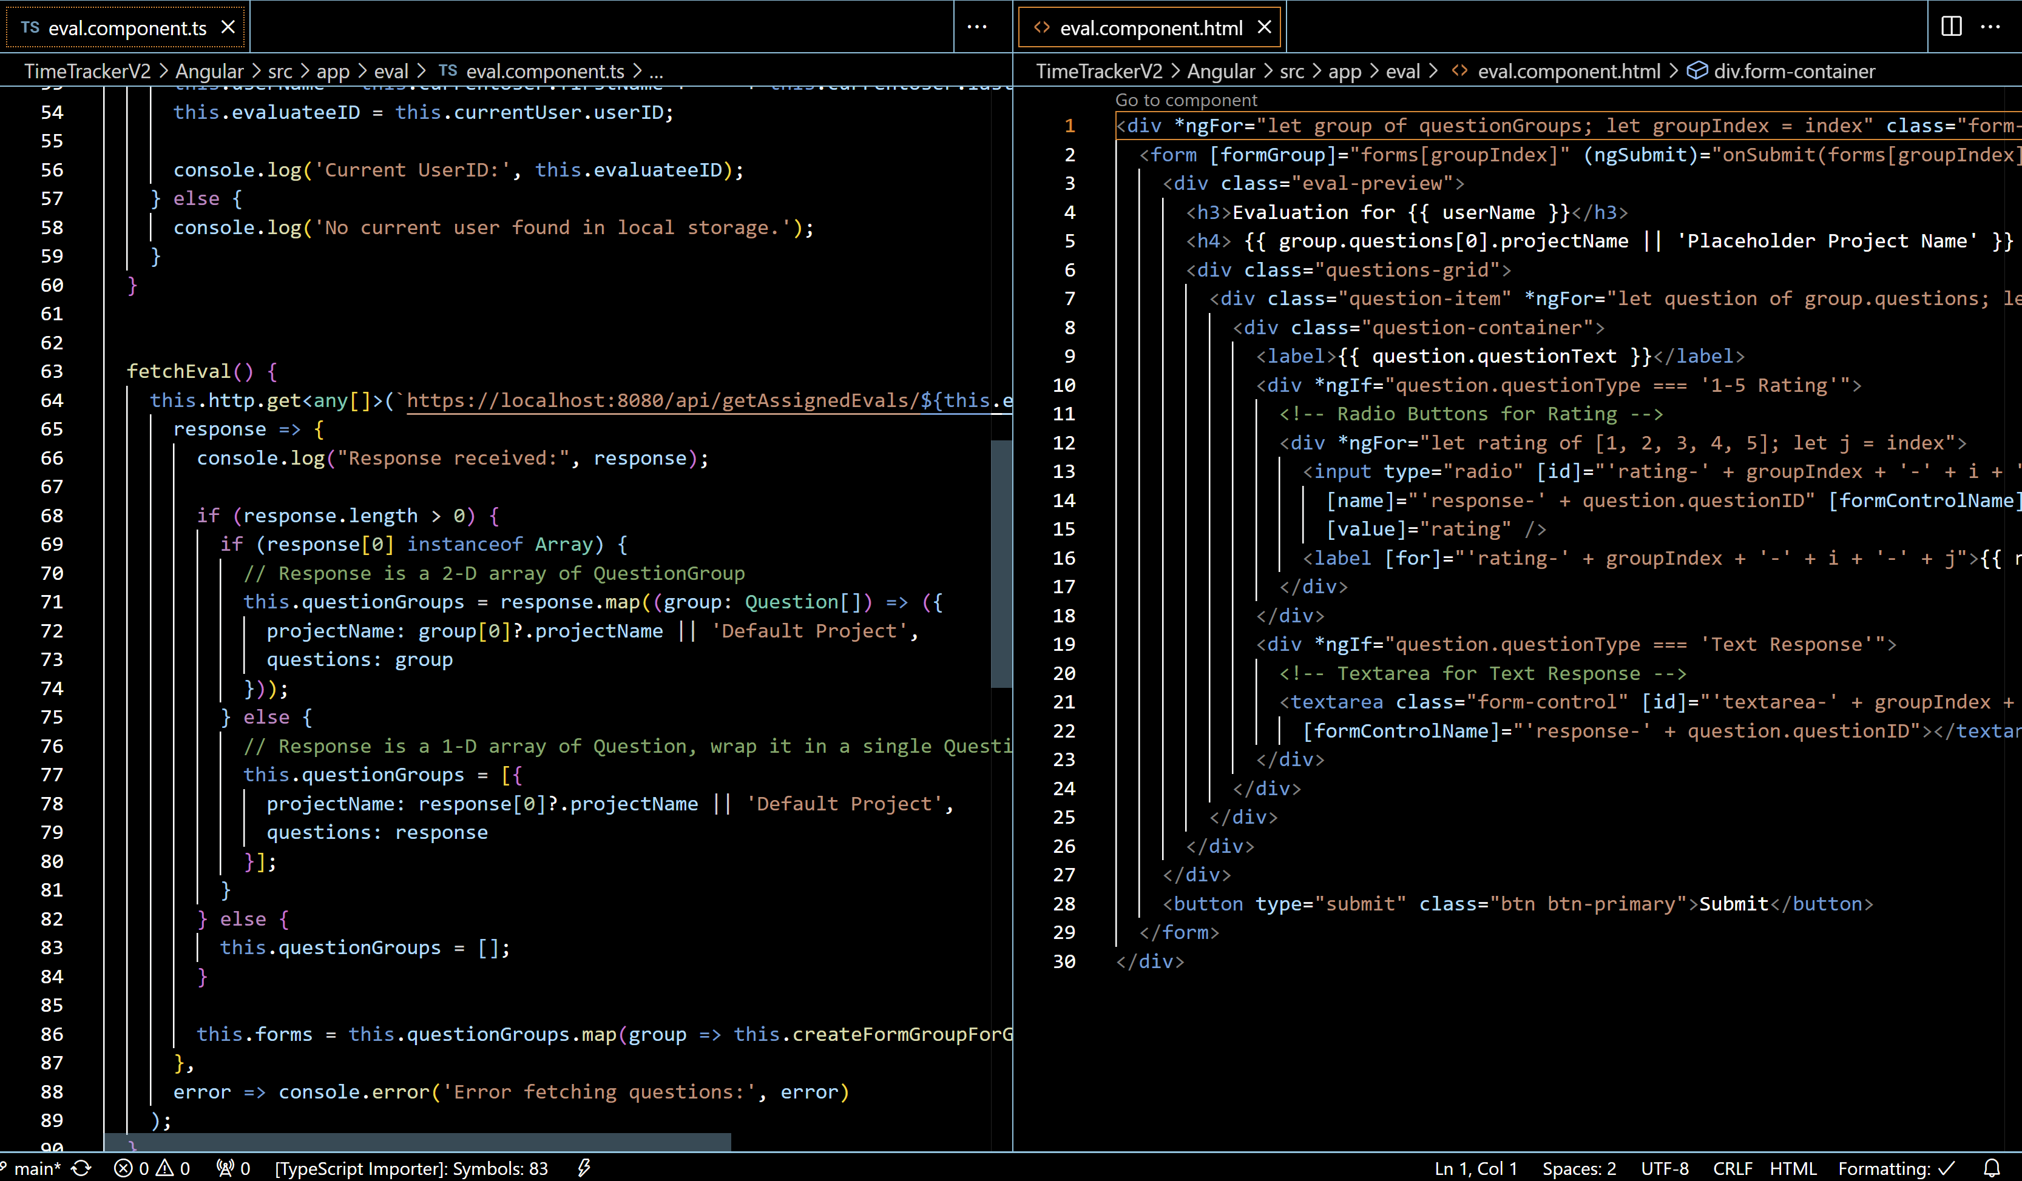This screenshot has width=2022, height=1181.
Task: Click TimeTrackerV2 in right breadcrumb
Action: pyautogui.click(x=1099, y=72)
